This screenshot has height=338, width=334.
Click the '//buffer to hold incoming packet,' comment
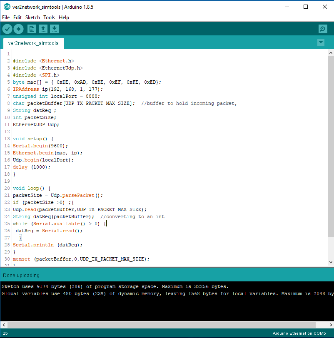coord(189,104)
